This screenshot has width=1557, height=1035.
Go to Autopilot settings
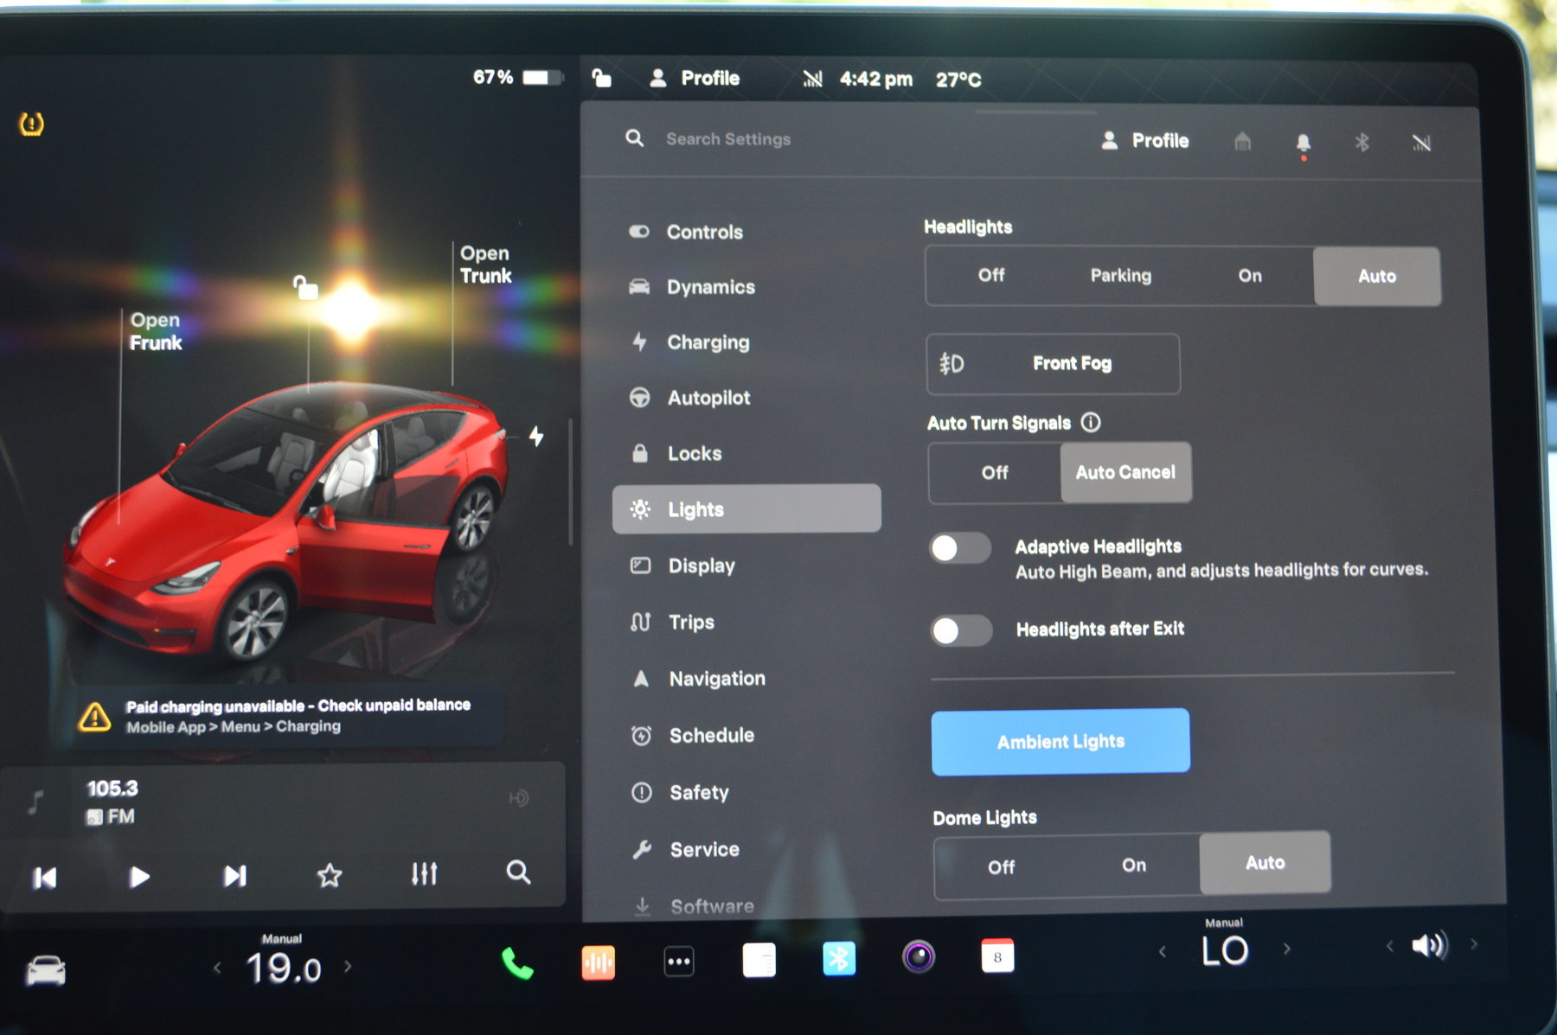click(x=708, y=398)
